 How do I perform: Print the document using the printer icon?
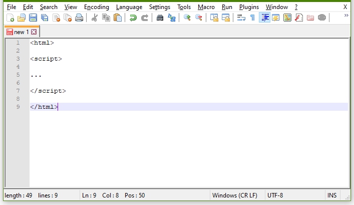point(79,18)
